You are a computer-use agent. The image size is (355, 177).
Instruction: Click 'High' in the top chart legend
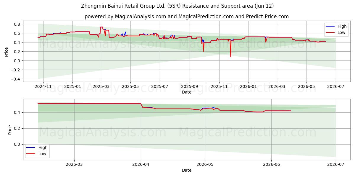(342, 26)
